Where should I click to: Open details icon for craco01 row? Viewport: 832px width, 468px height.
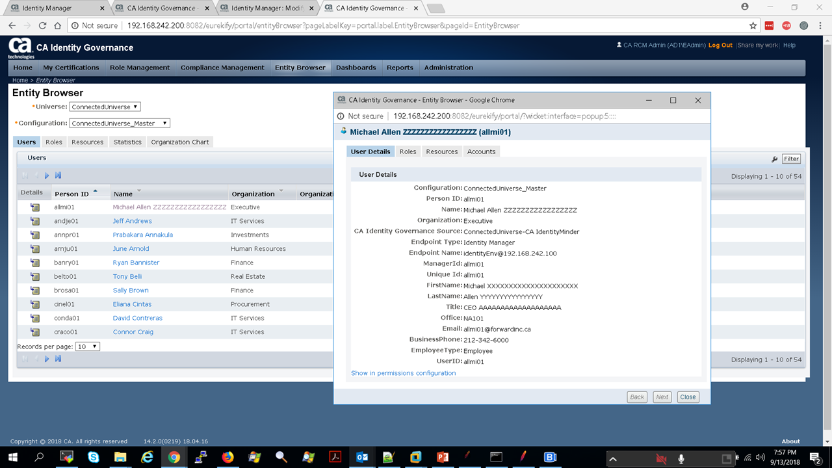(x=35, y=332)
